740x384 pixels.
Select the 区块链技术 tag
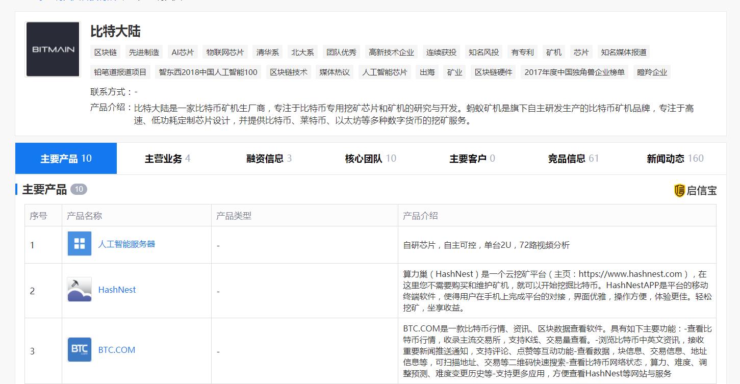tap(289, 72)
